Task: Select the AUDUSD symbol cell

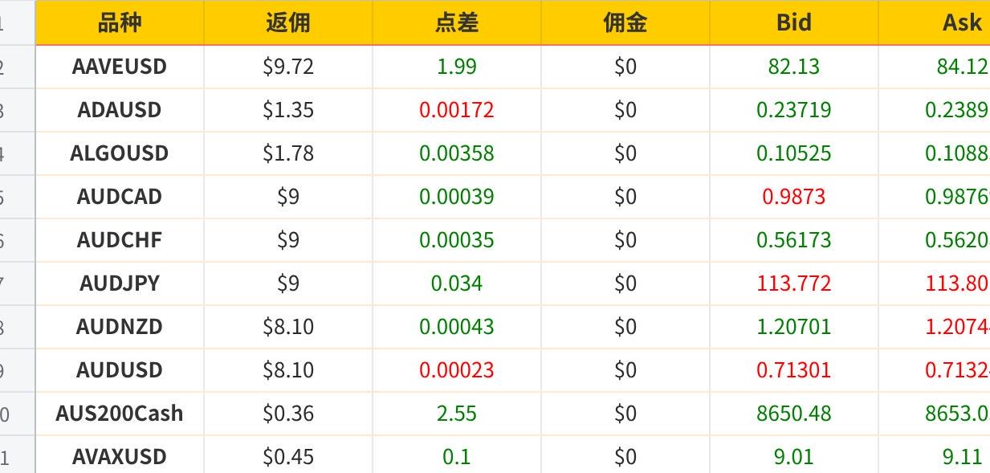Action: coord(120,370)
